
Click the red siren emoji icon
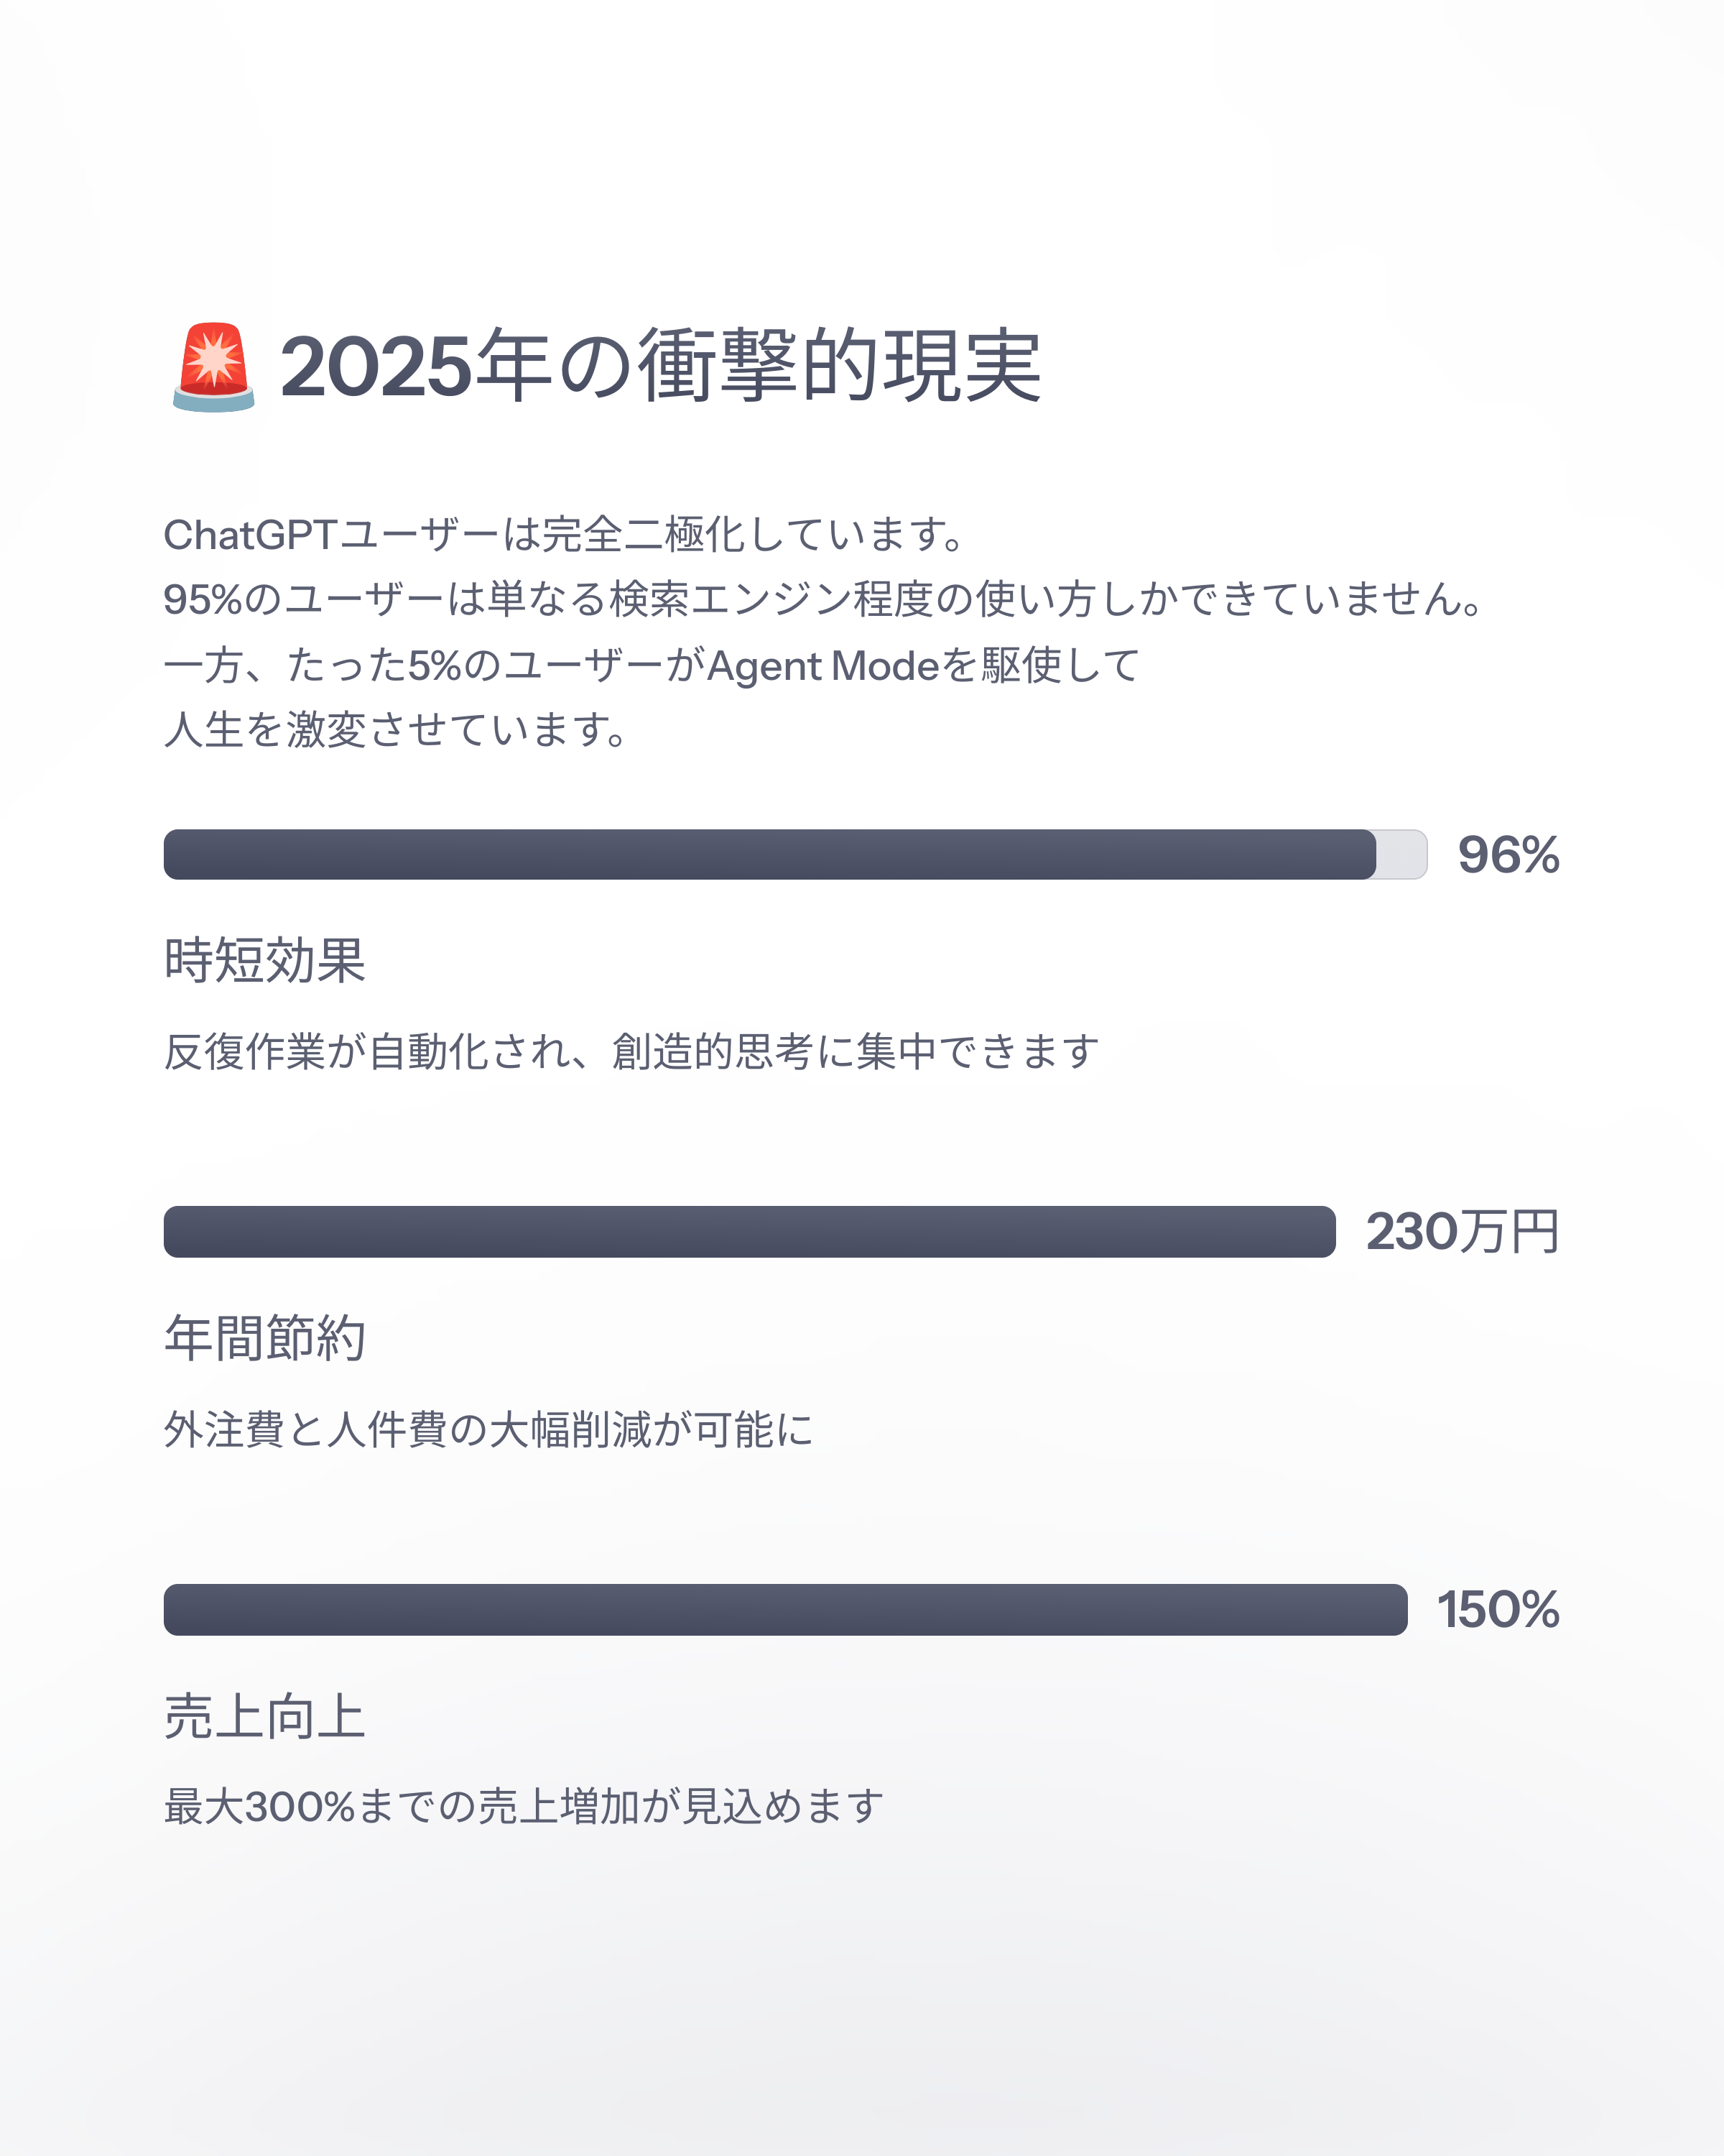213,367
